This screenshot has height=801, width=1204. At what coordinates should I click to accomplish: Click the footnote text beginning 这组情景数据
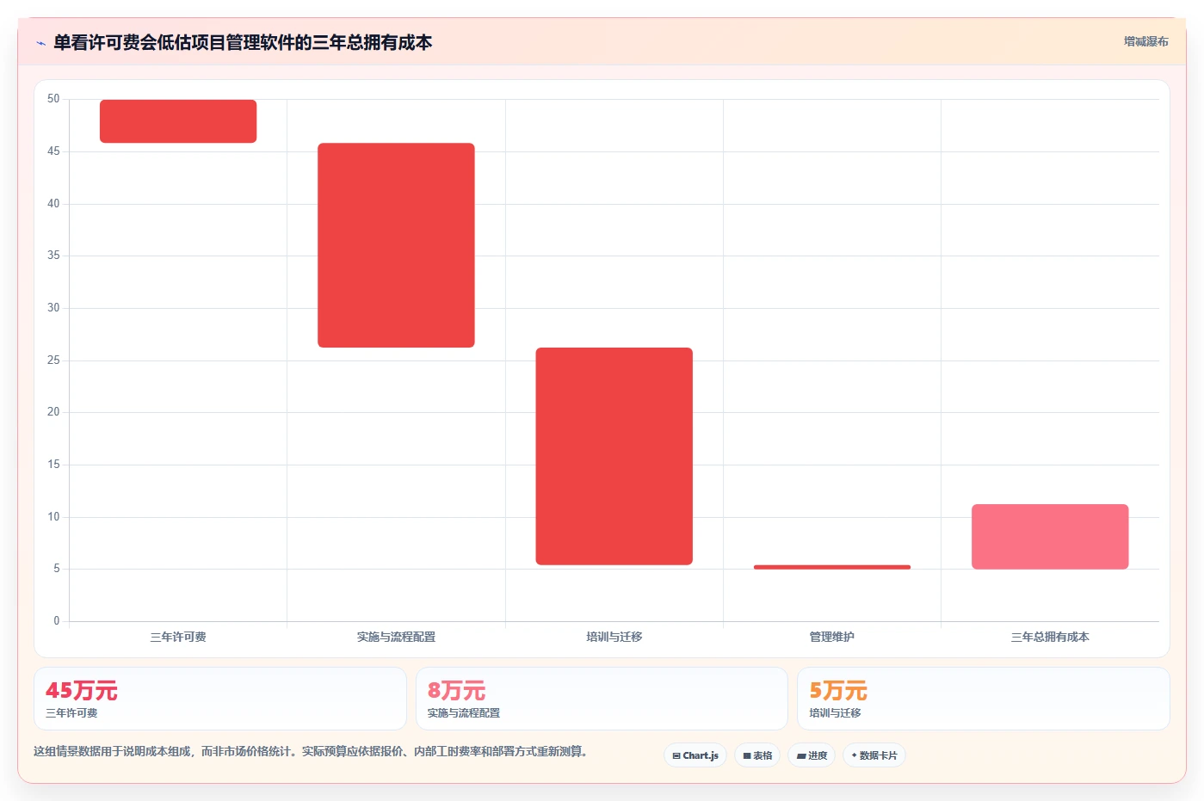311,751
